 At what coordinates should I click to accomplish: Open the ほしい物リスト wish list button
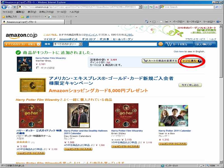[x=205, y=44]
